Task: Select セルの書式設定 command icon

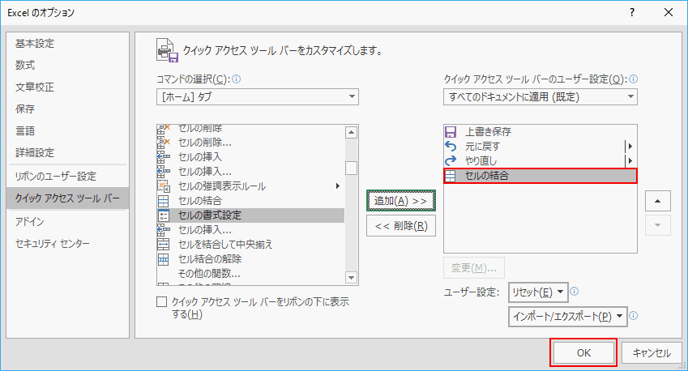Action: (163, 215)
